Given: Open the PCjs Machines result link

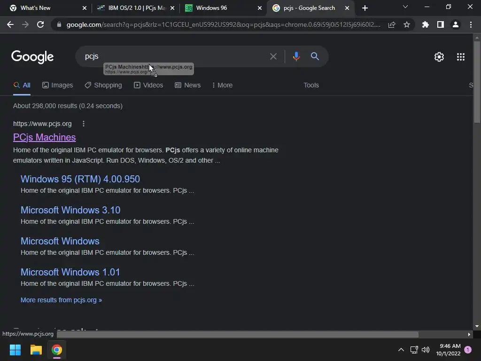Looking at the screenshot, I should pos(45,137).
